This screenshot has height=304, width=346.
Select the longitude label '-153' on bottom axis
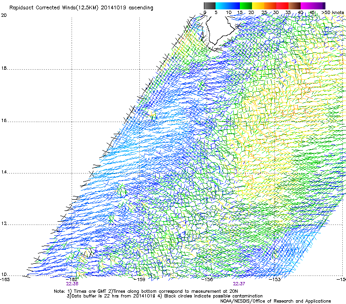pyautogui.click(x=275, y=280)
